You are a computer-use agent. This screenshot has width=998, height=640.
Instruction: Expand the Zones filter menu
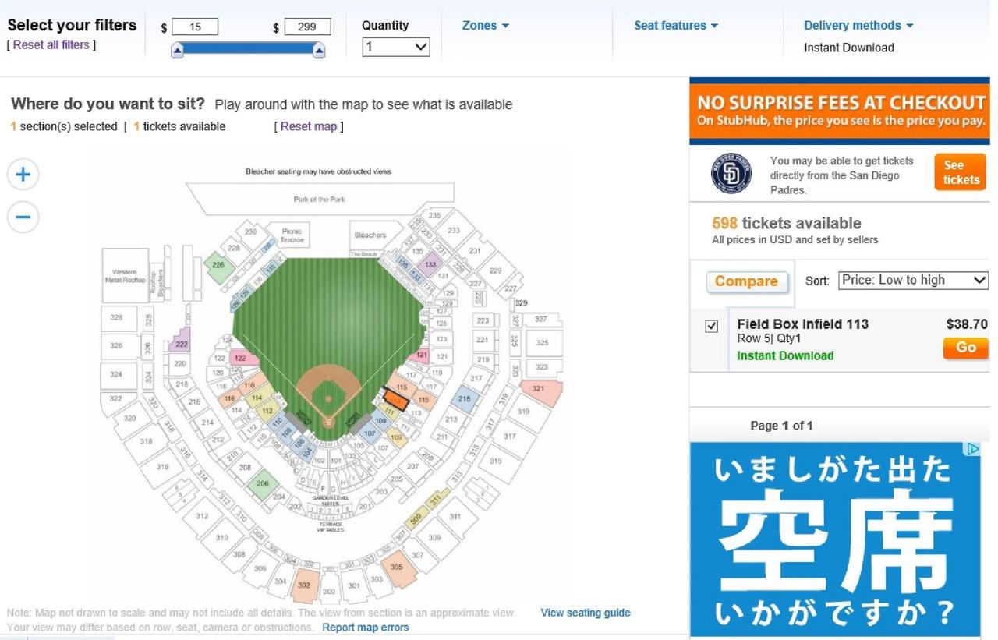[485, 26]
